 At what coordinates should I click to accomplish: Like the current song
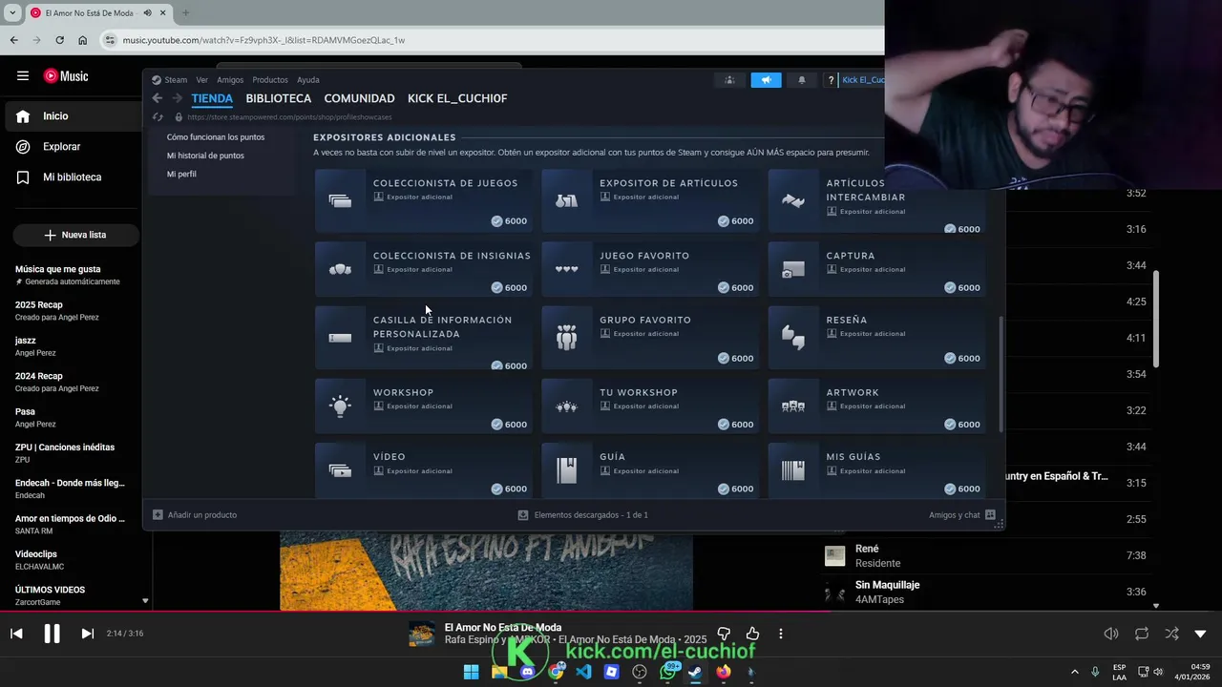tap(752, 634)
